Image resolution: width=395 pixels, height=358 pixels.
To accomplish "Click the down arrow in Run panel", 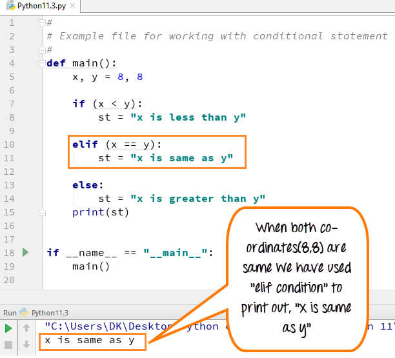I will point(26,344).
